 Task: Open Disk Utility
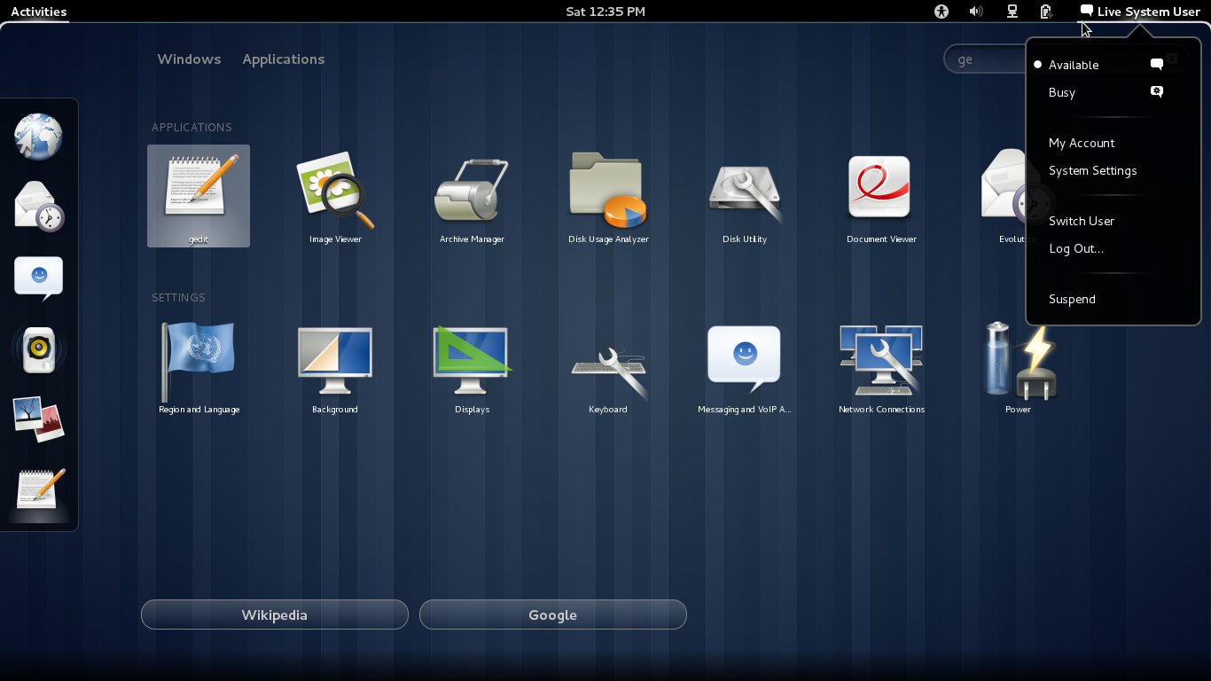pyautogui.click(x=744, y=191)
